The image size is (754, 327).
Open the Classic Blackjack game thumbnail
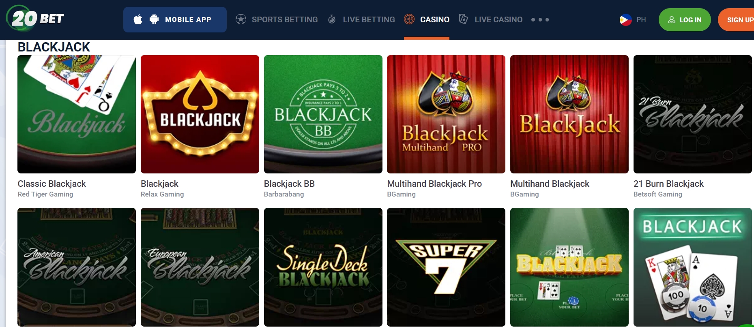coord(77,114)
